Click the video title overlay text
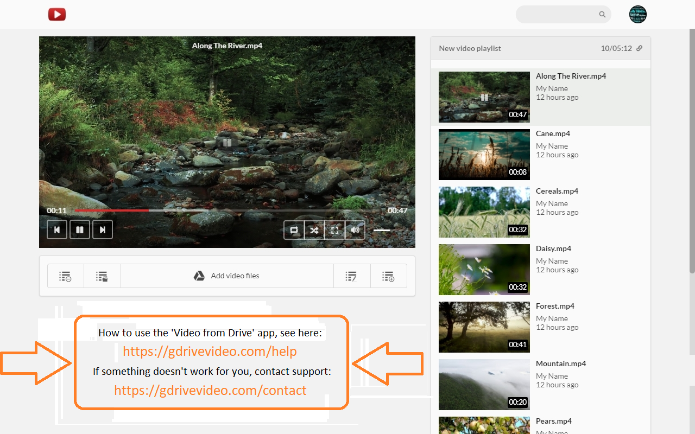 227,46
